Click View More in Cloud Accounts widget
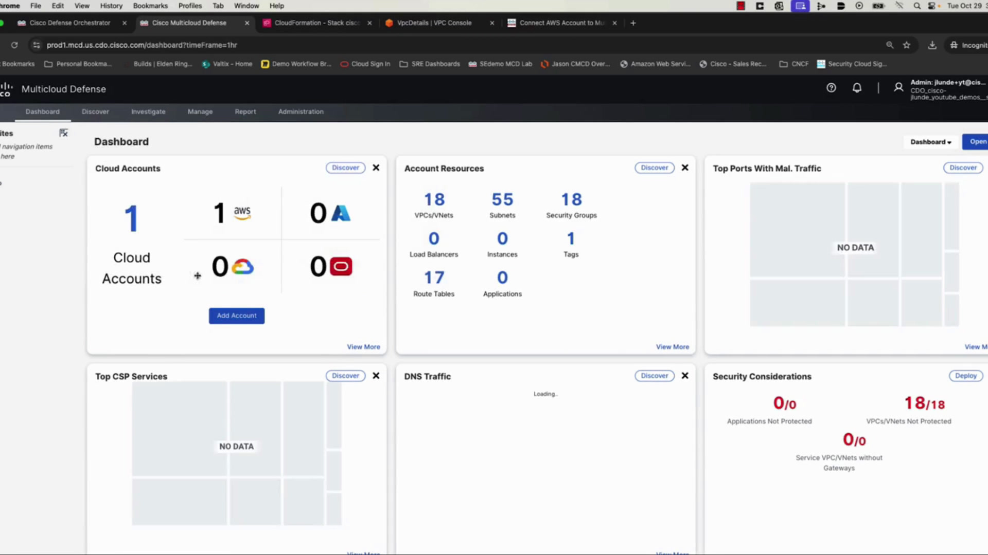The width and height of the screenshot is (988, 555). pyautogui.click(x=363, y=347)
